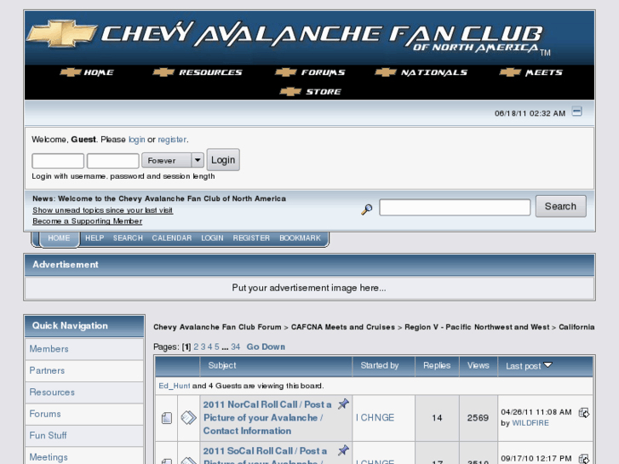
Task: Click the pin icon on NorCal Roll Call topic
Action: [343, 404]
